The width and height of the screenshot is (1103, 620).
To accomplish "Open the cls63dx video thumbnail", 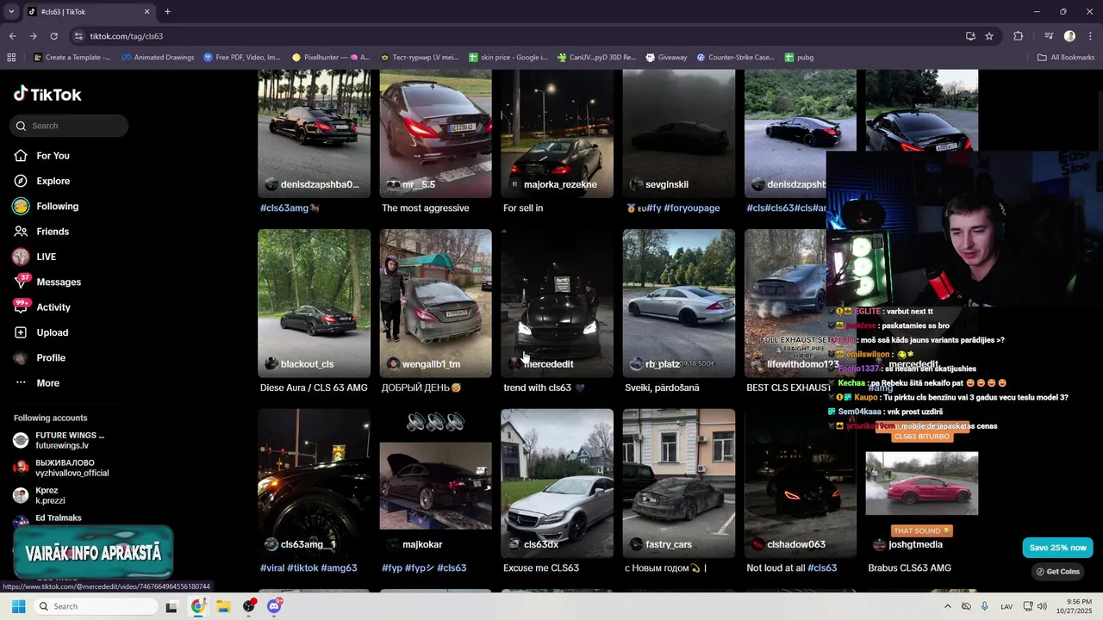I will pos(557,483).
